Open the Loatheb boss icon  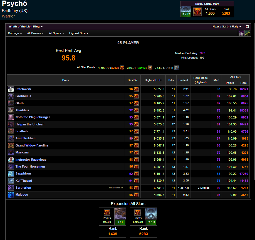tap(11, 132)
